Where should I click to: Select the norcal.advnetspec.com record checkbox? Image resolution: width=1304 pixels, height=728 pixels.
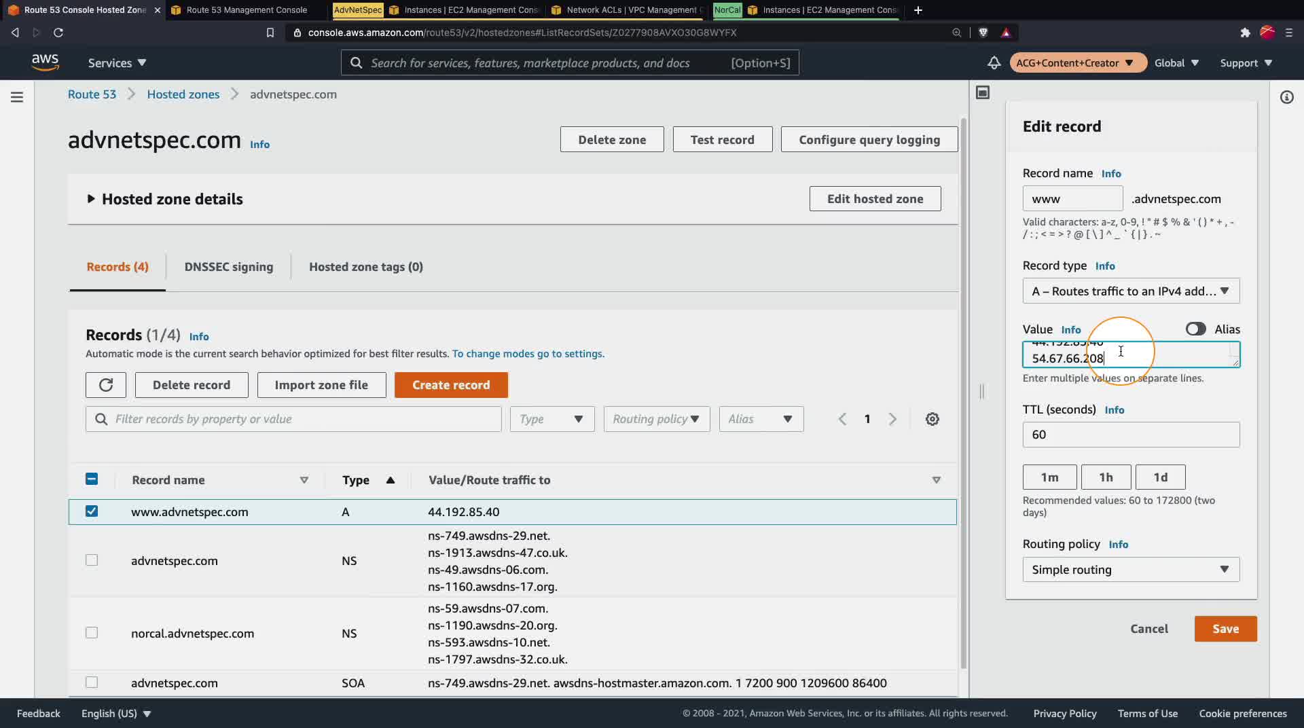pos(92,633)
